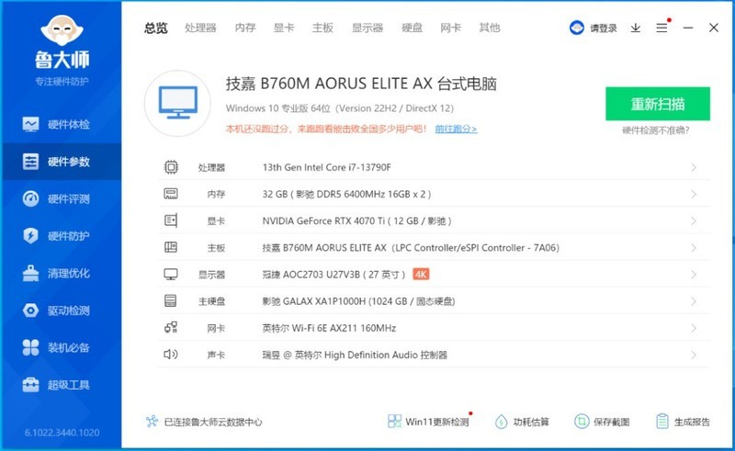Image resolution: width=735 pixels, height=451 pixels.
Task: Open Win11更新检测 tool
Action: [x=429, y=422]
